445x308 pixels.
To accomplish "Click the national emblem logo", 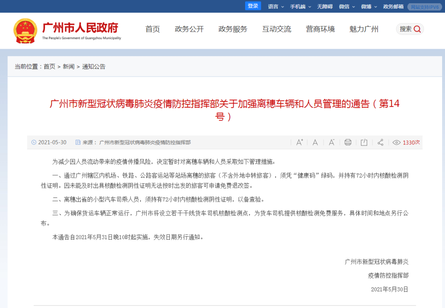I will [x=25, y=31].
